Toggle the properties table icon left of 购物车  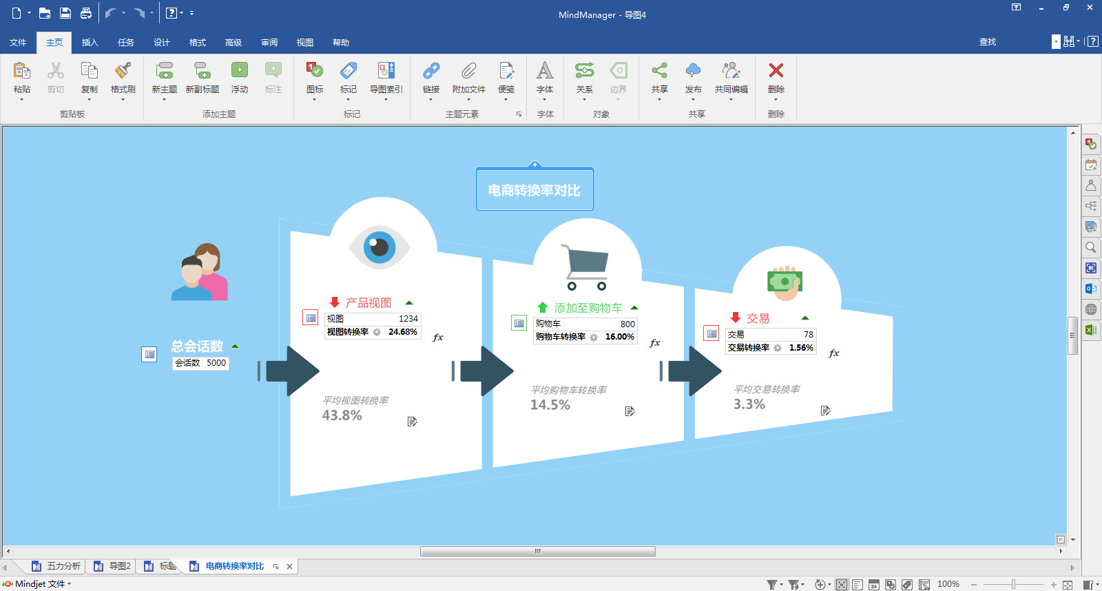519,322
